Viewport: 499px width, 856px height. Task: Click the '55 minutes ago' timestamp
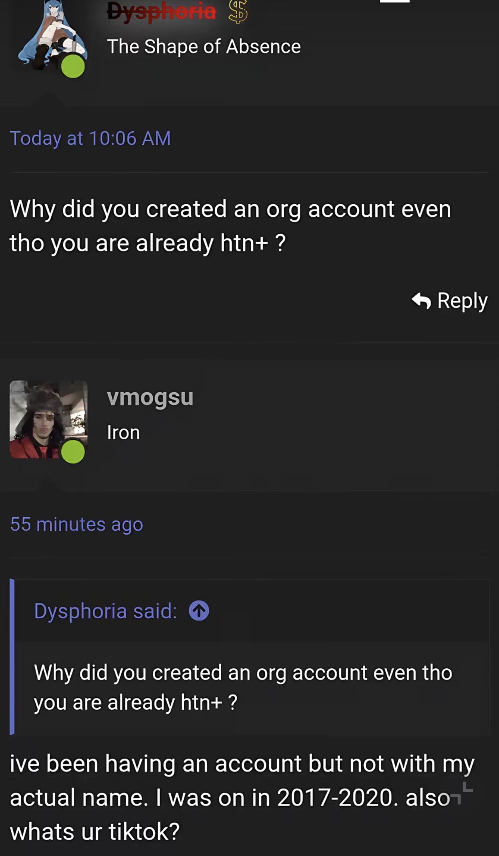tap(77, 524)
